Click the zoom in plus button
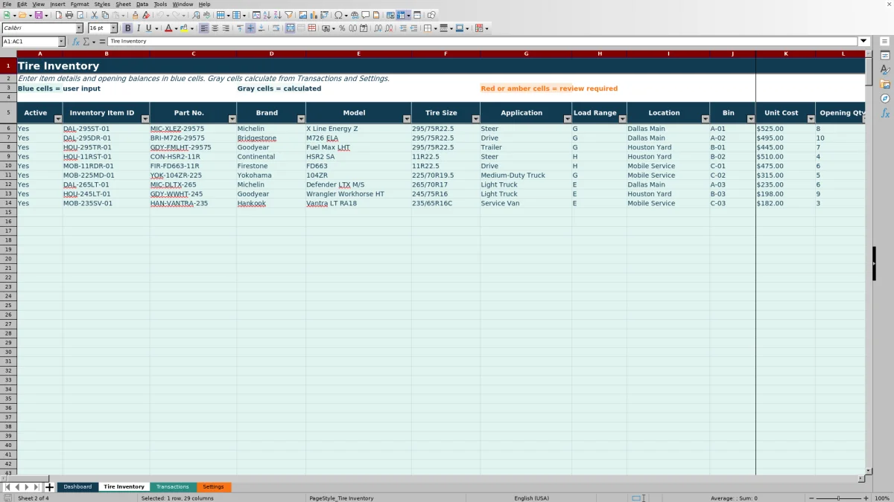Screen dimensions: 894x502 tap(866, 498)
